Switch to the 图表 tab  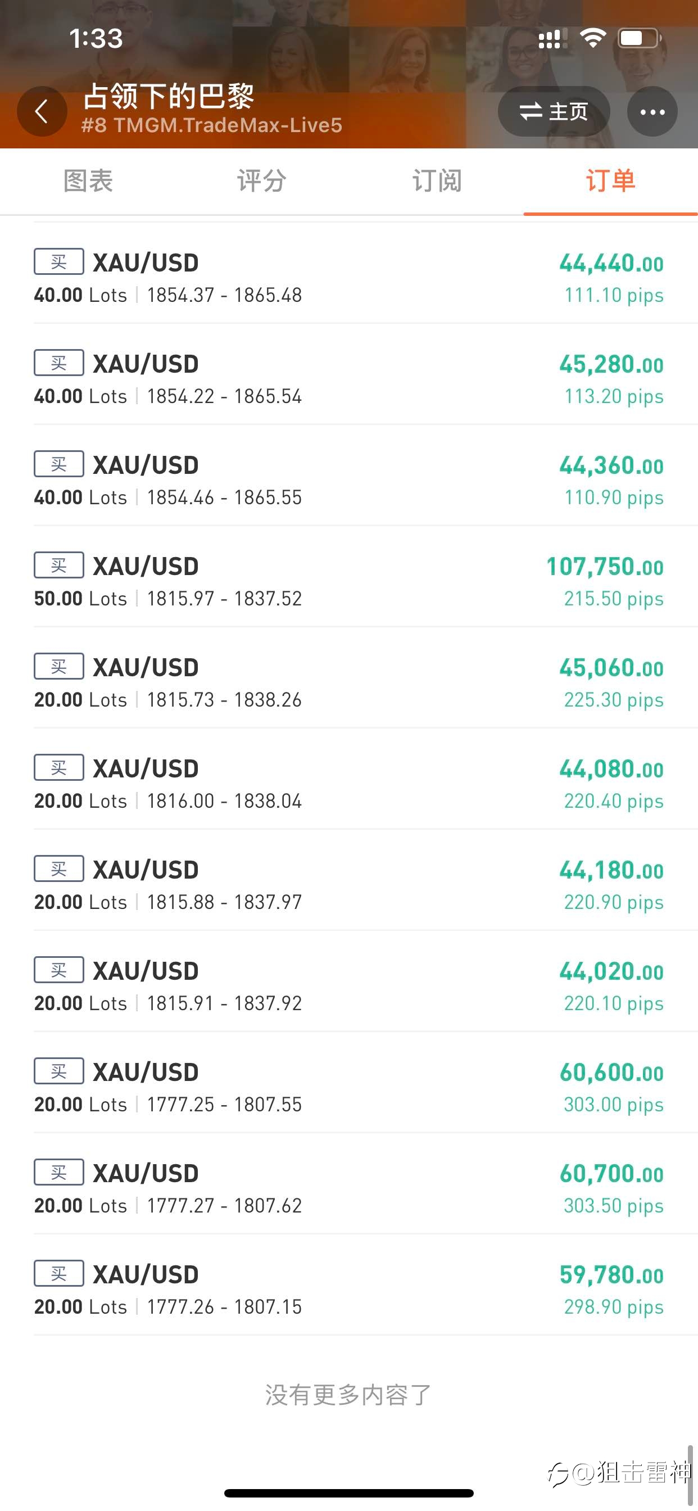[88, 180]
